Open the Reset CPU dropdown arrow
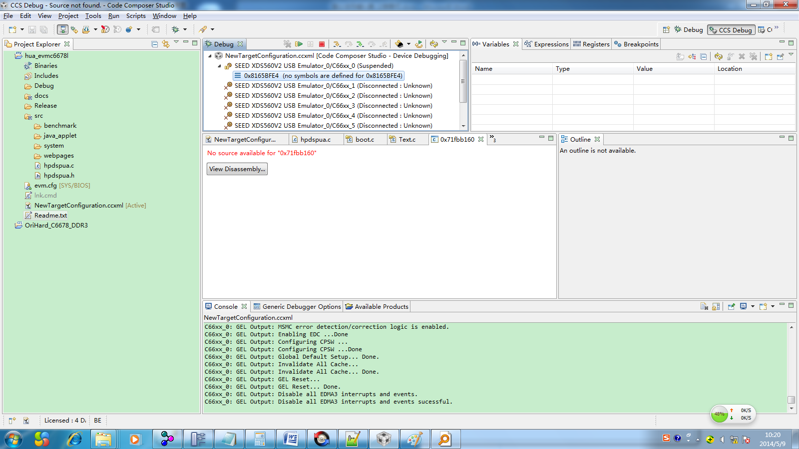Screen dimensions: 799x449 (x=408, y=44)
